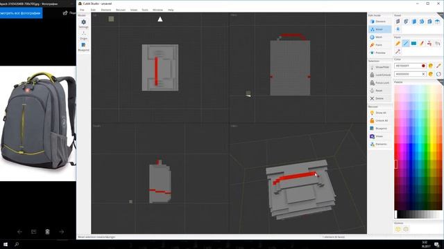Select the Brush paint tool
This screenshot has height=249, width=444.
pos(422,43)
